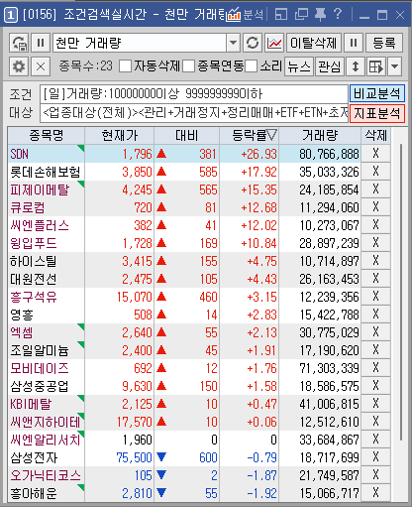
Task: Click the 관심 button
Action: pyautogui.click(x=330, y=66)
